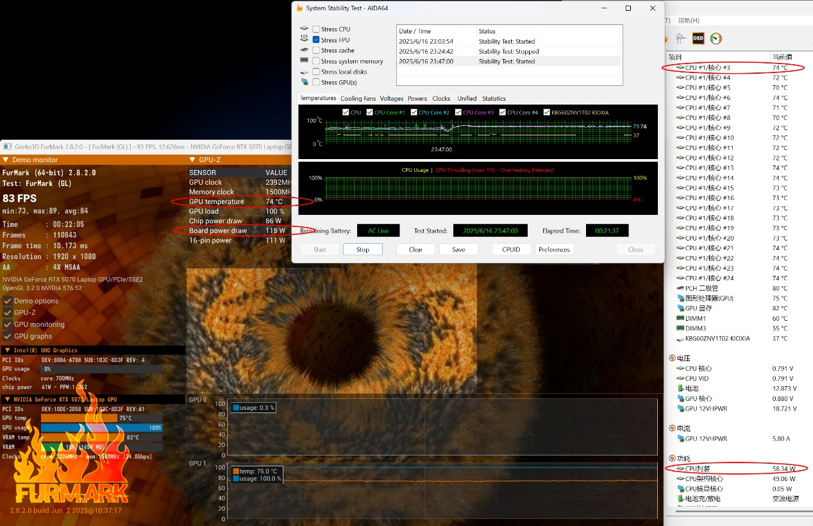813x526 pixels.
Task: Collapse the NVIDIA GeForce RTX 5070 Laptop GPU section
Action: (x=93, y=399)
